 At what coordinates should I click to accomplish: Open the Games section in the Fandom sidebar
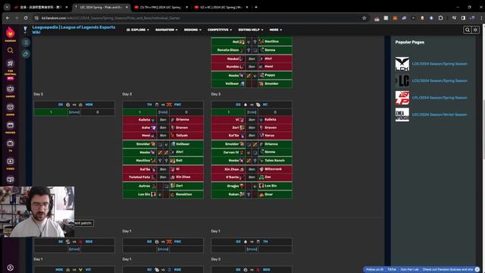coord(10,89)
